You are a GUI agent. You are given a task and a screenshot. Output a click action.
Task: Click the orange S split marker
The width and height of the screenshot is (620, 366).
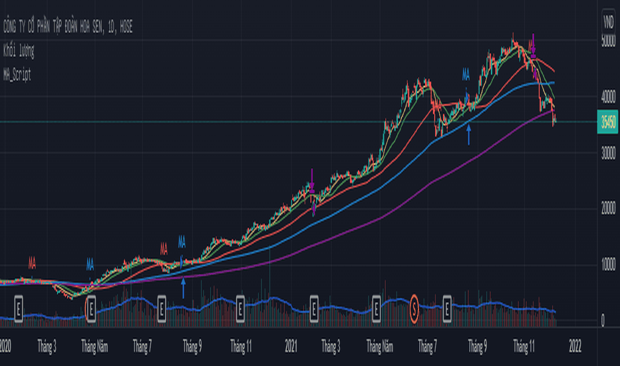click(x=414, y=309)
